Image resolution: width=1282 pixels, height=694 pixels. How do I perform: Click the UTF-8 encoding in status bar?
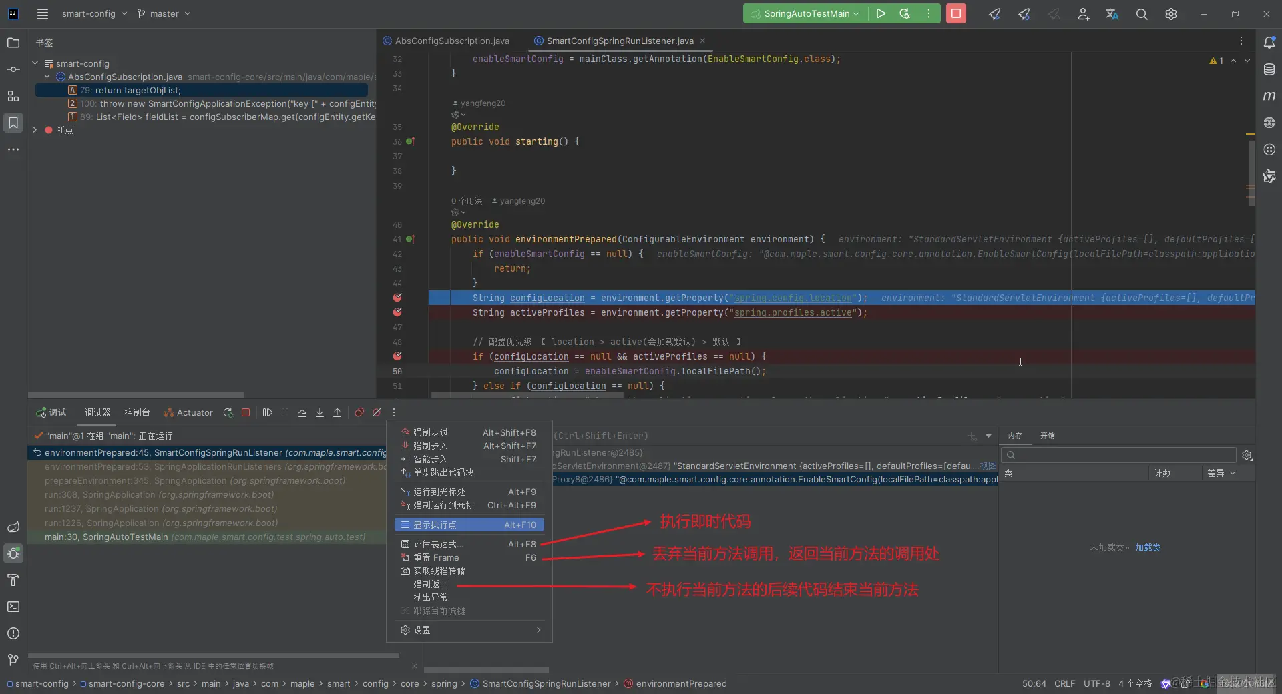tap(1096, 683)
